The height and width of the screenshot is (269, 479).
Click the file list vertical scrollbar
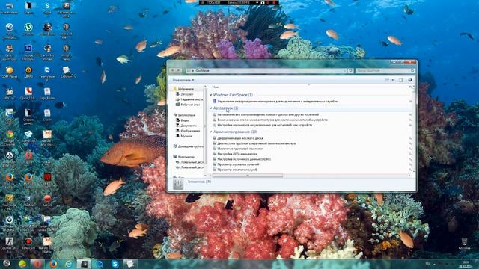point(414,129)
